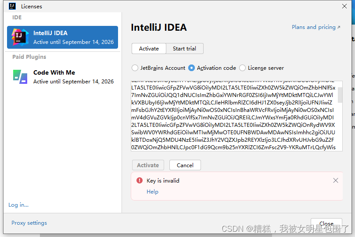Screen dimensions: 355x237
Task: Click the 'Key is invalid' message text
Action: click(x=163, y=181)
